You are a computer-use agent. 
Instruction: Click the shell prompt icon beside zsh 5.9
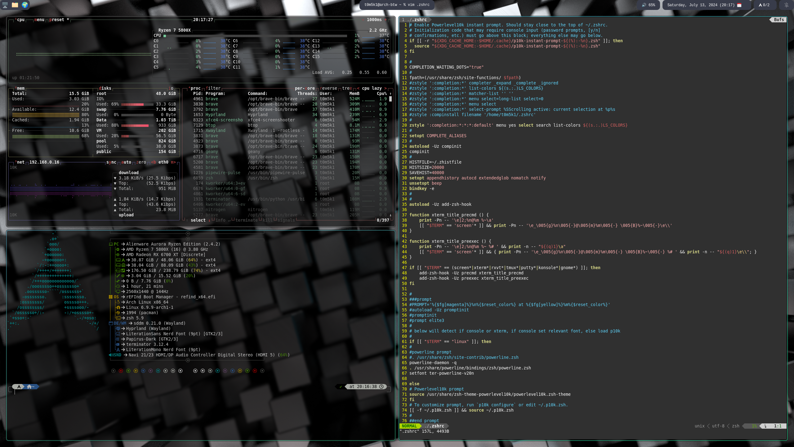tap(118, 318)
